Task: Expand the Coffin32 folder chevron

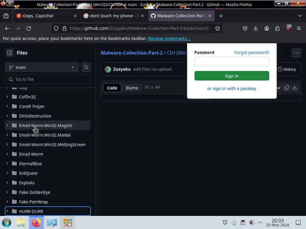Action: pyautogui.click(x=7, y=97)
